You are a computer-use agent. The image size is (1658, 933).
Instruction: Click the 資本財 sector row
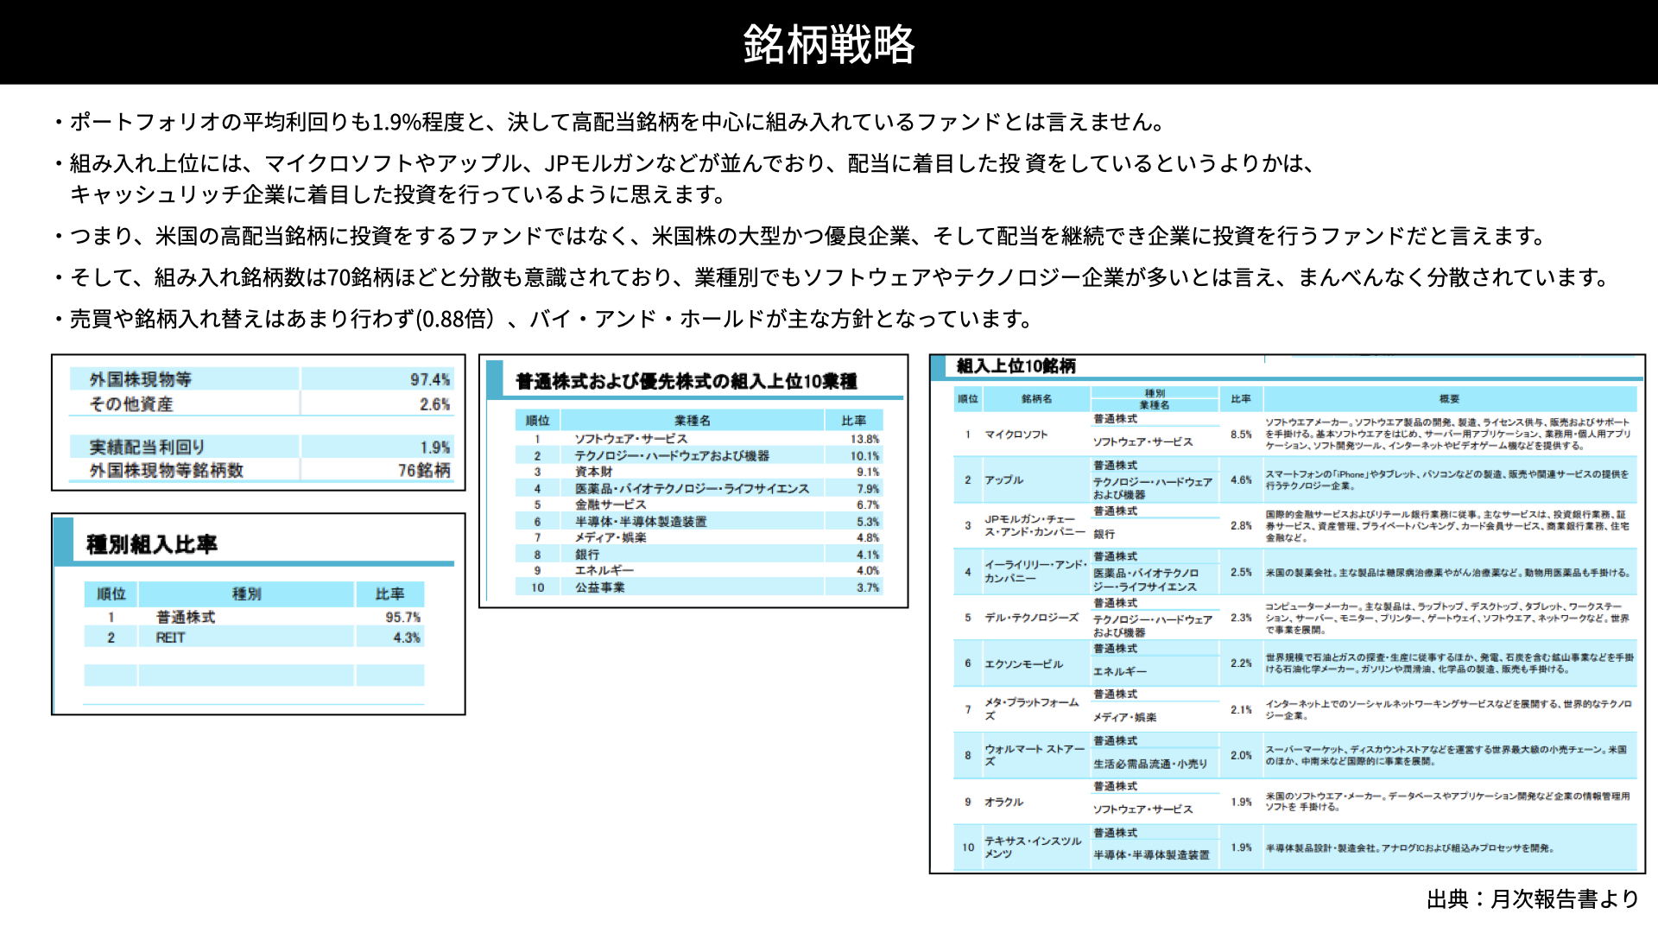pos(699,472)
